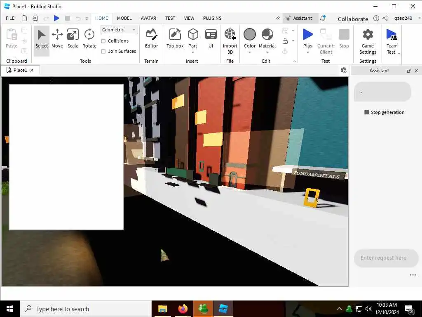Click Import 3D file button
This screenshot has width=422, height=317.
230,41
